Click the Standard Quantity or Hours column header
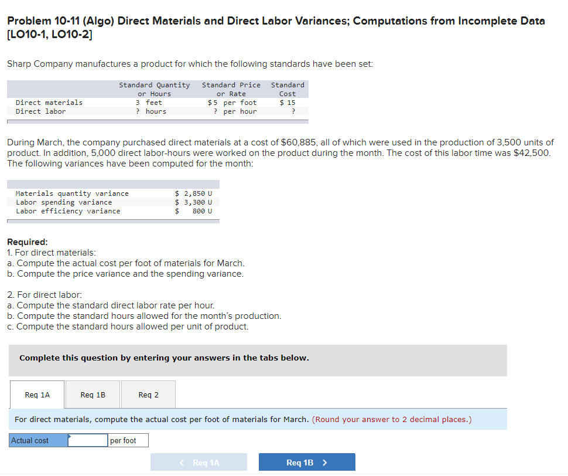 click(x=154, y=89)
